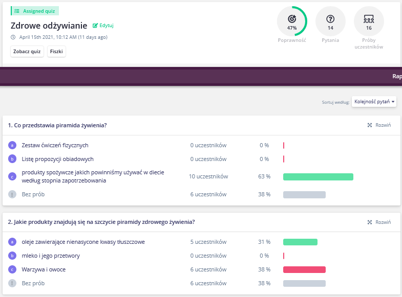
Task: Open the 'Fiszki' flashcards button
Action: pyautogui.click(x=56, y=52)
